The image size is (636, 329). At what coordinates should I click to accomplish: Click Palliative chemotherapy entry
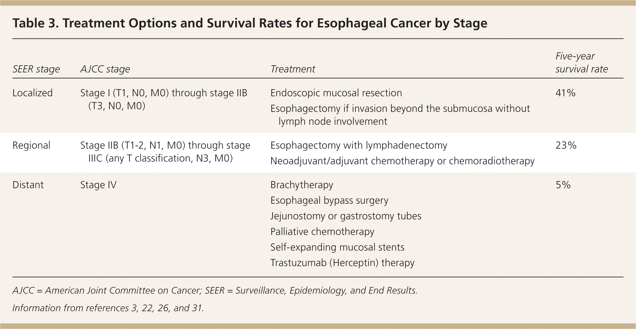coord(322,232)
